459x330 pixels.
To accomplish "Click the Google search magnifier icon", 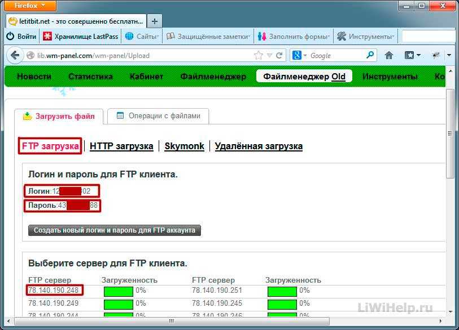I will 370,55.
